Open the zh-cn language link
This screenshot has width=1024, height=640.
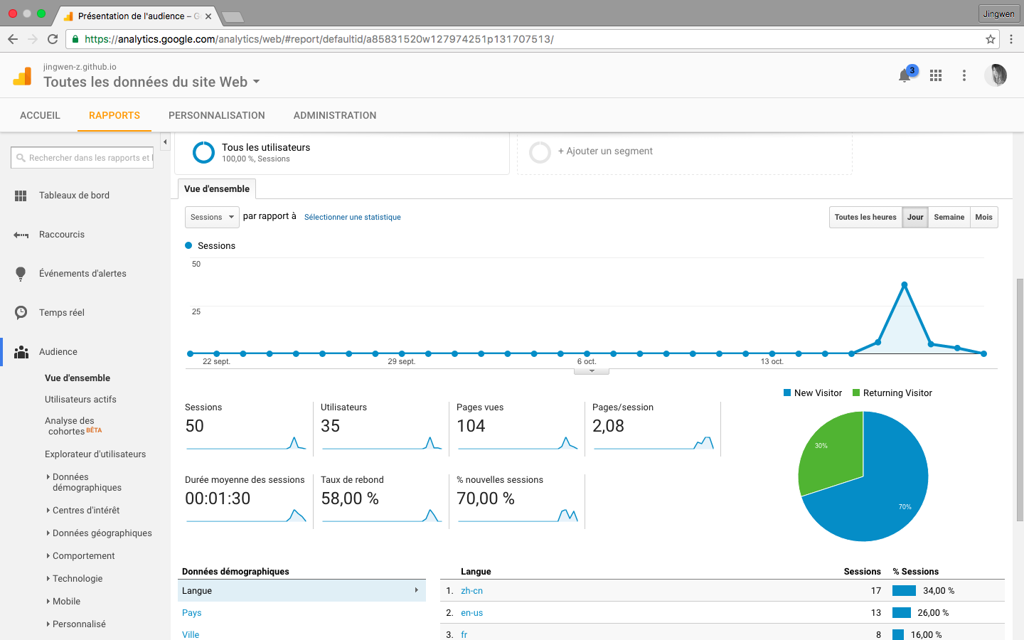click(471, 591)
